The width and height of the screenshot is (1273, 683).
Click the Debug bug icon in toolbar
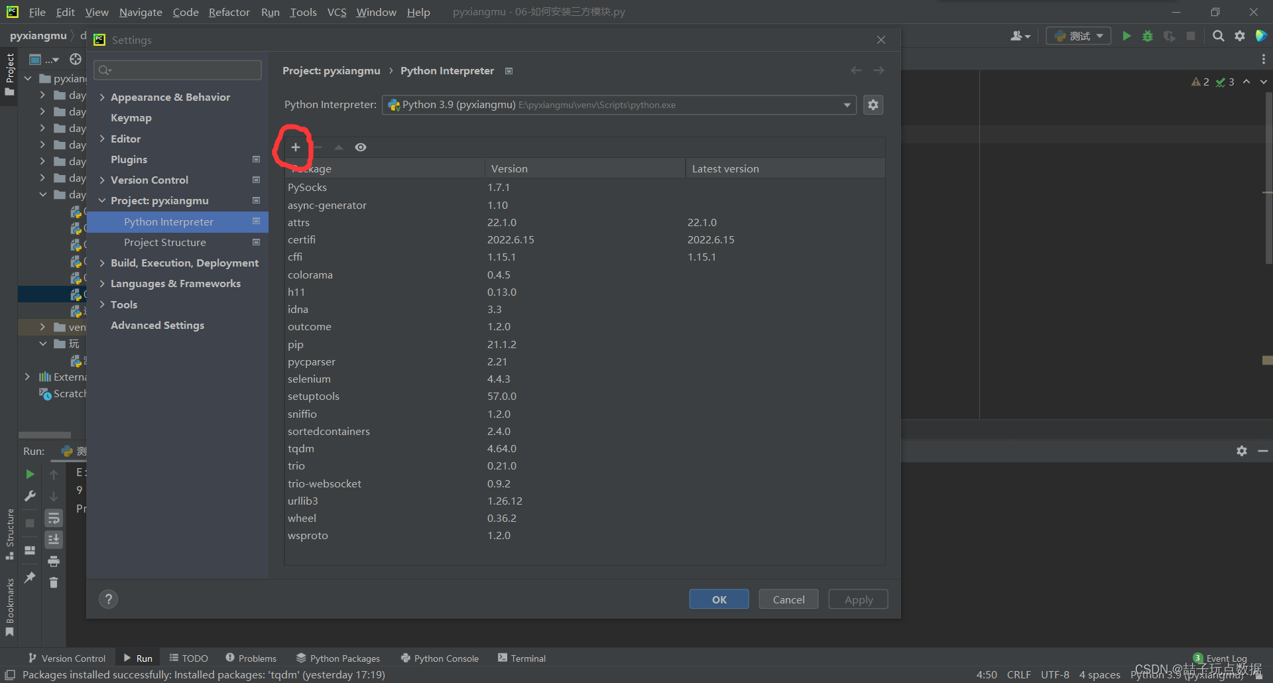pyautogui.click(x=1148, y=36)
